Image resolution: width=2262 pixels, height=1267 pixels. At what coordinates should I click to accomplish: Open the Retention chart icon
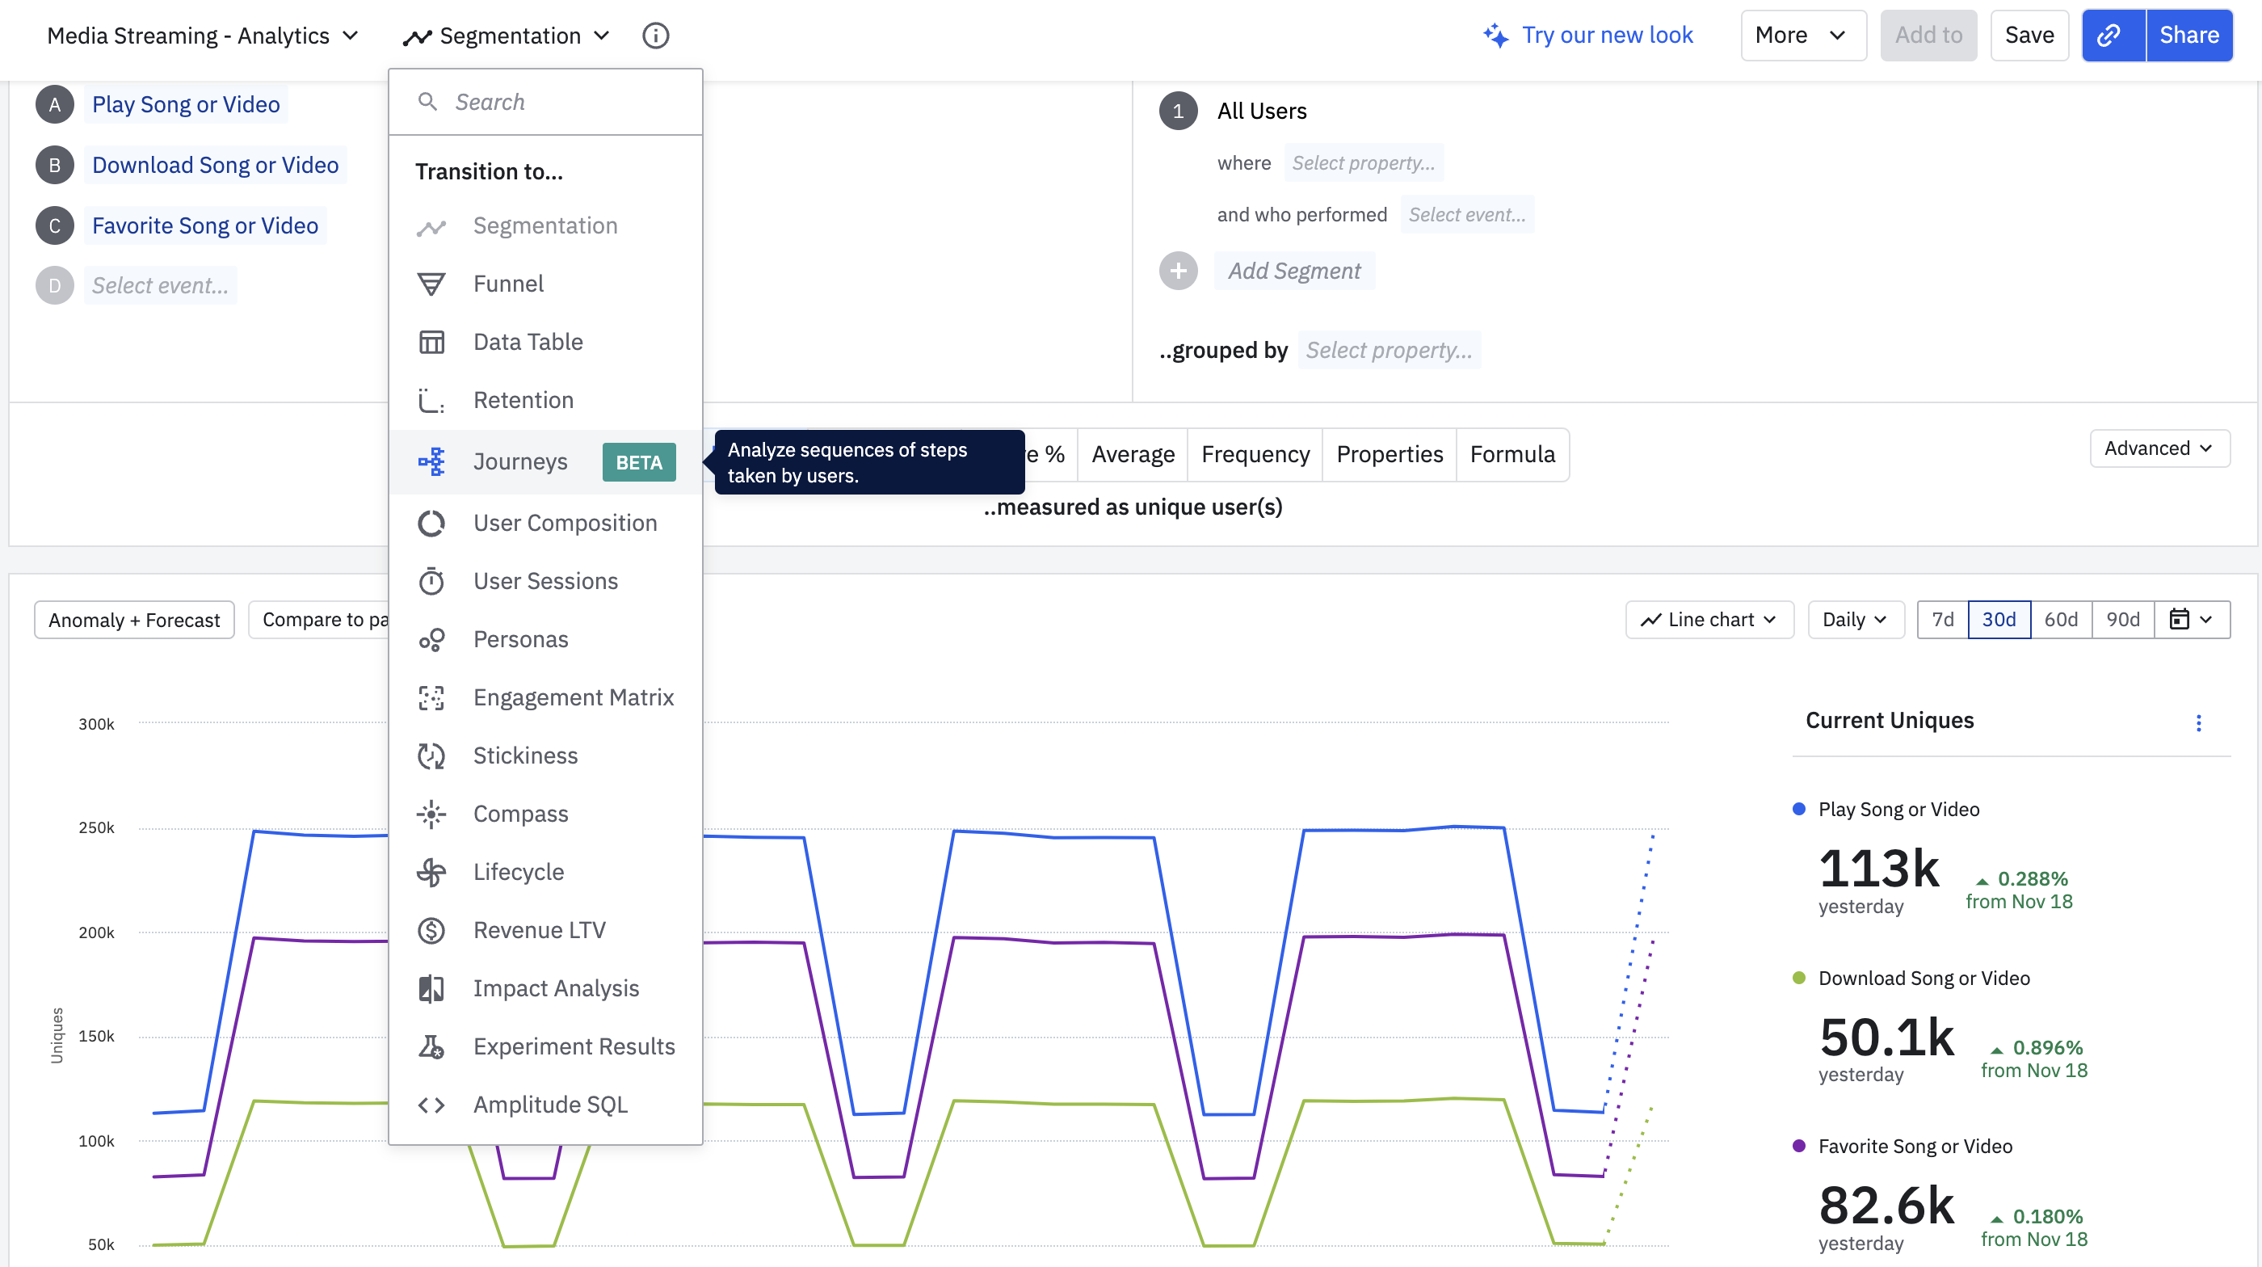click(x=431, y=401)
